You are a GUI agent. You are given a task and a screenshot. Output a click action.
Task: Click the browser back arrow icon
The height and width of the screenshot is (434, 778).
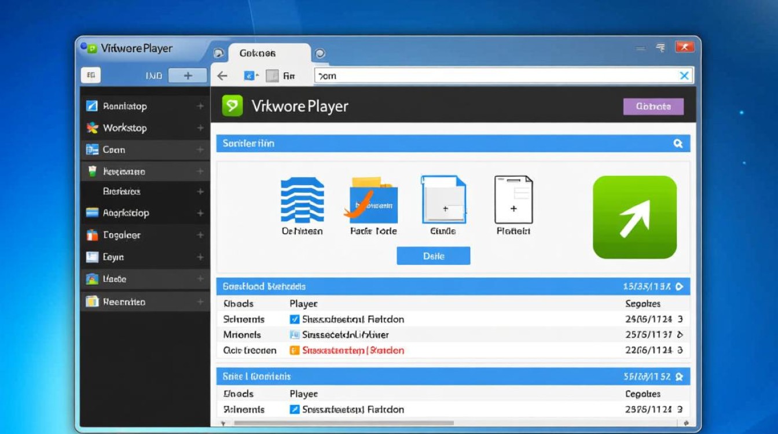(222, 75)
